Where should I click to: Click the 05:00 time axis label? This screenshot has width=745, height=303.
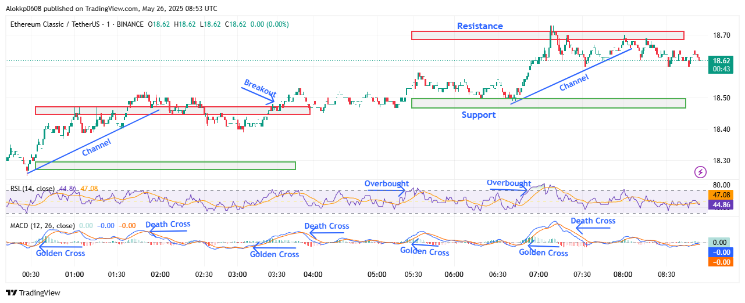click(x=377, y=274)
